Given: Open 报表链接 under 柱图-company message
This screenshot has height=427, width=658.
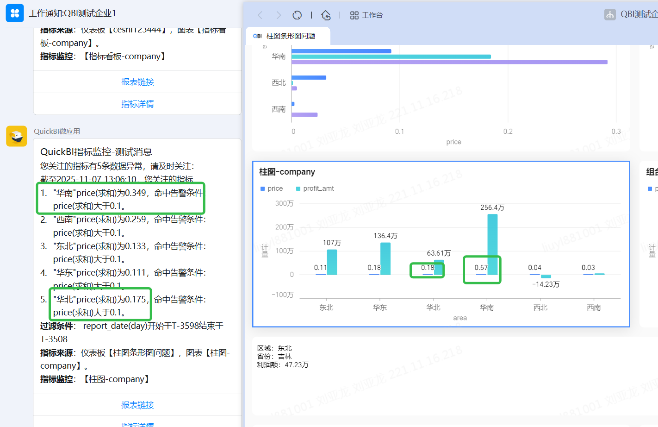Looking at the screenshot, I should pyautogui.click(x=137, y=405).
